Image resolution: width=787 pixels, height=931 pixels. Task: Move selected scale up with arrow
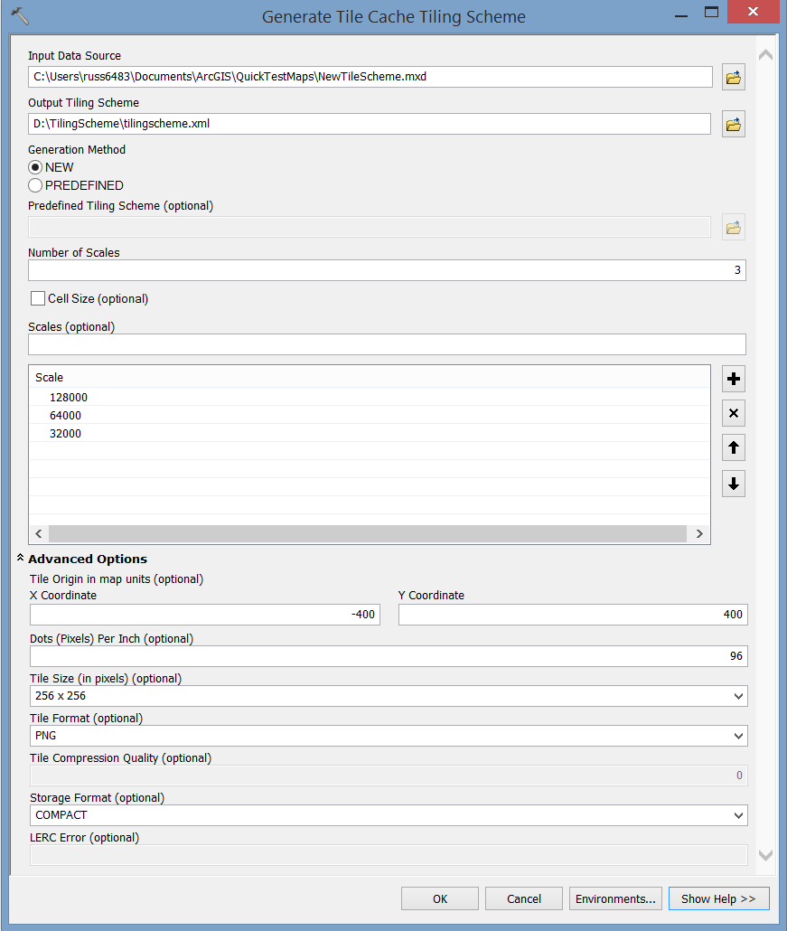734,447
